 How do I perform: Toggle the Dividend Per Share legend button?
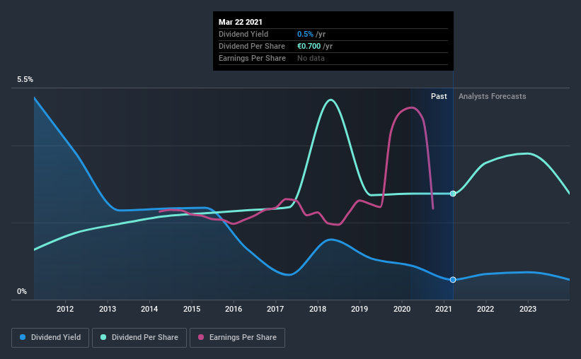click(139, 338)
